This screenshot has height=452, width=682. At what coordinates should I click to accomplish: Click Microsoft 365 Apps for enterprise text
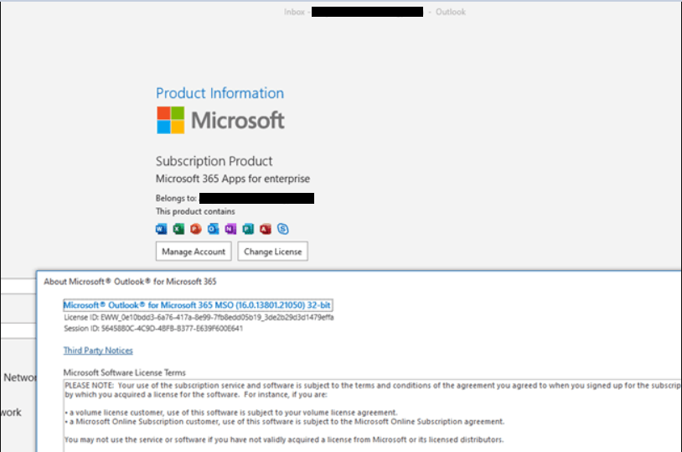click(x=233, y=179)
